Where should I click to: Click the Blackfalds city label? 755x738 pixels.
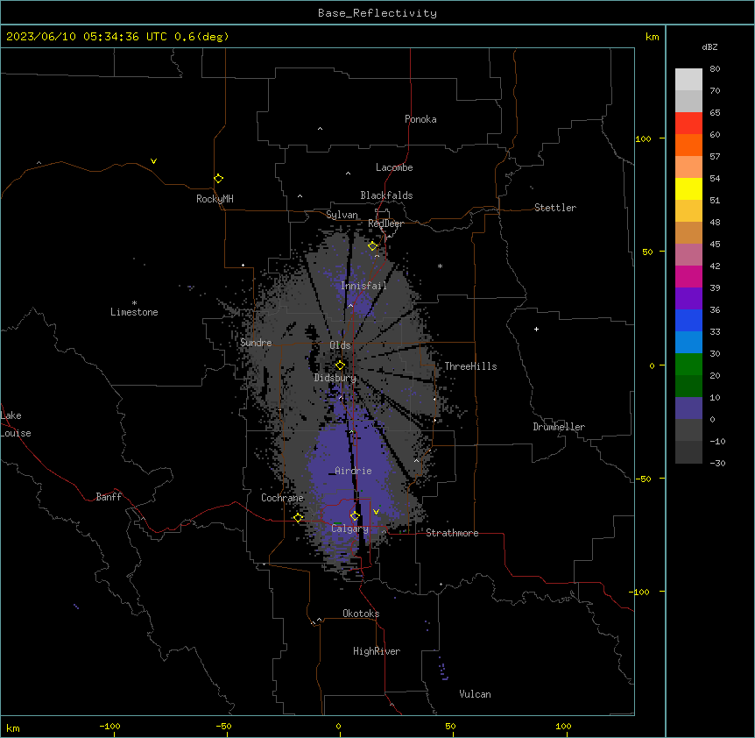(386, 195)
